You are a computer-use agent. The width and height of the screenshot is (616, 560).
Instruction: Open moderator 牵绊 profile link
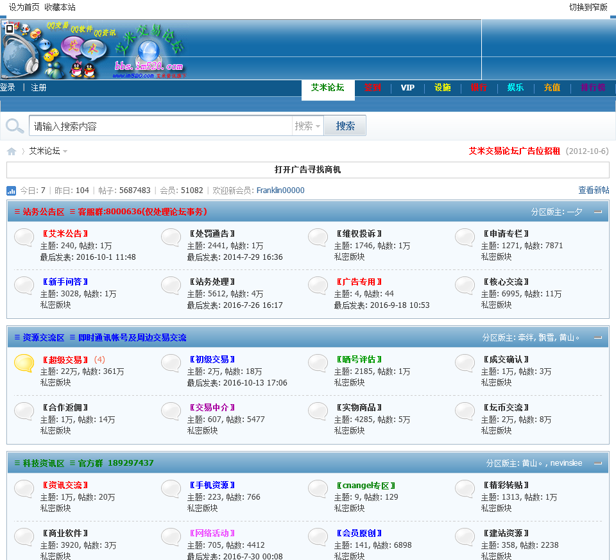[x=526, y=337]
